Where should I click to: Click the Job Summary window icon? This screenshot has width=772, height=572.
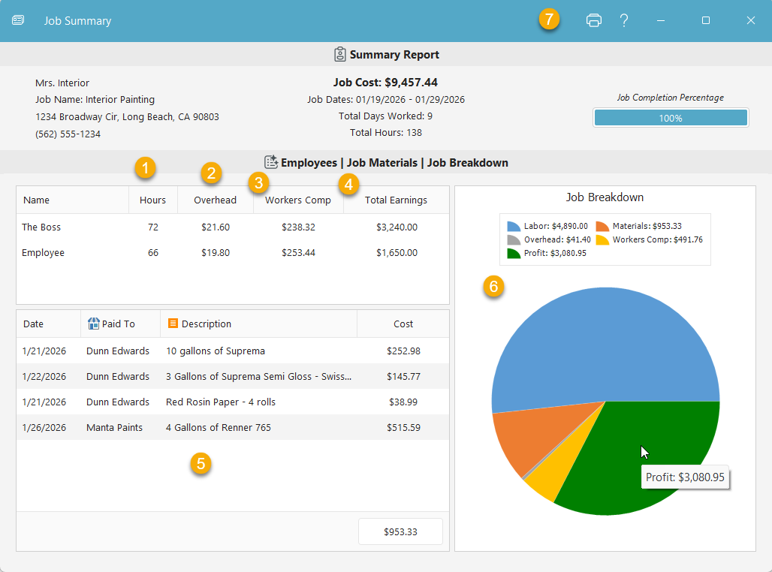(x=18, y=20)
